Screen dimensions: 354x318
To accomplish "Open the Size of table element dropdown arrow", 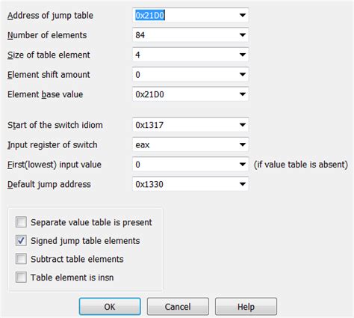I will coord(242,55).
